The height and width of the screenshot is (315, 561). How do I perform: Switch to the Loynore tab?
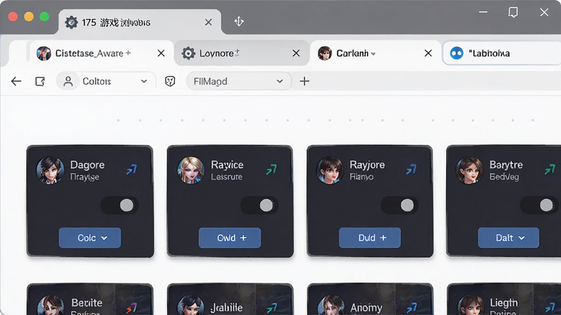(x=242, y=53)
